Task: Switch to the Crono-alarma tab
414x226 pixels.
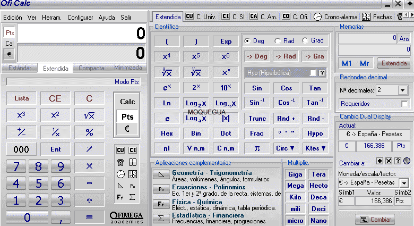Action: tap(335, 16)
